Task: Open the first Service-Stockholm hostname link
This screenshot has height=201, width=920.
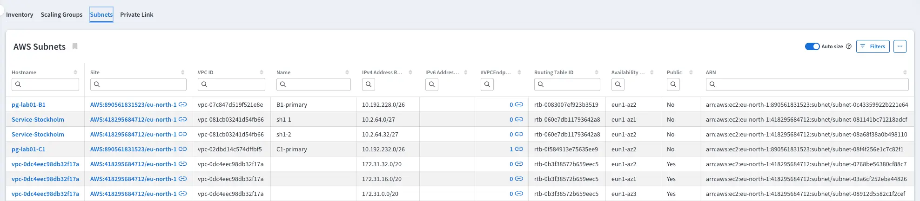Action: tap(38, 119)
